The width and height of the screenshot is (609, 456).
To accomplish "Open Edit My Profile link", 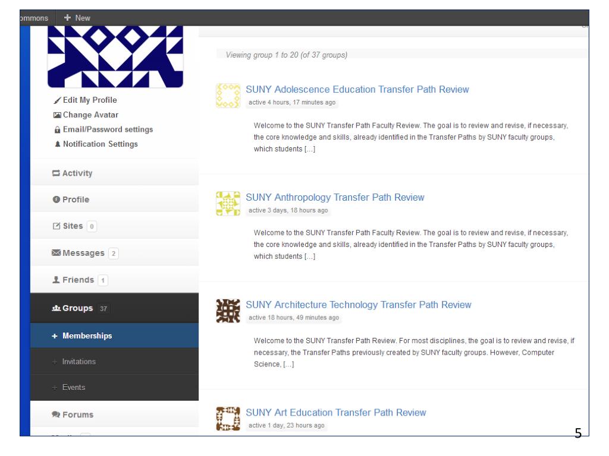I will [x=90, y=100].
